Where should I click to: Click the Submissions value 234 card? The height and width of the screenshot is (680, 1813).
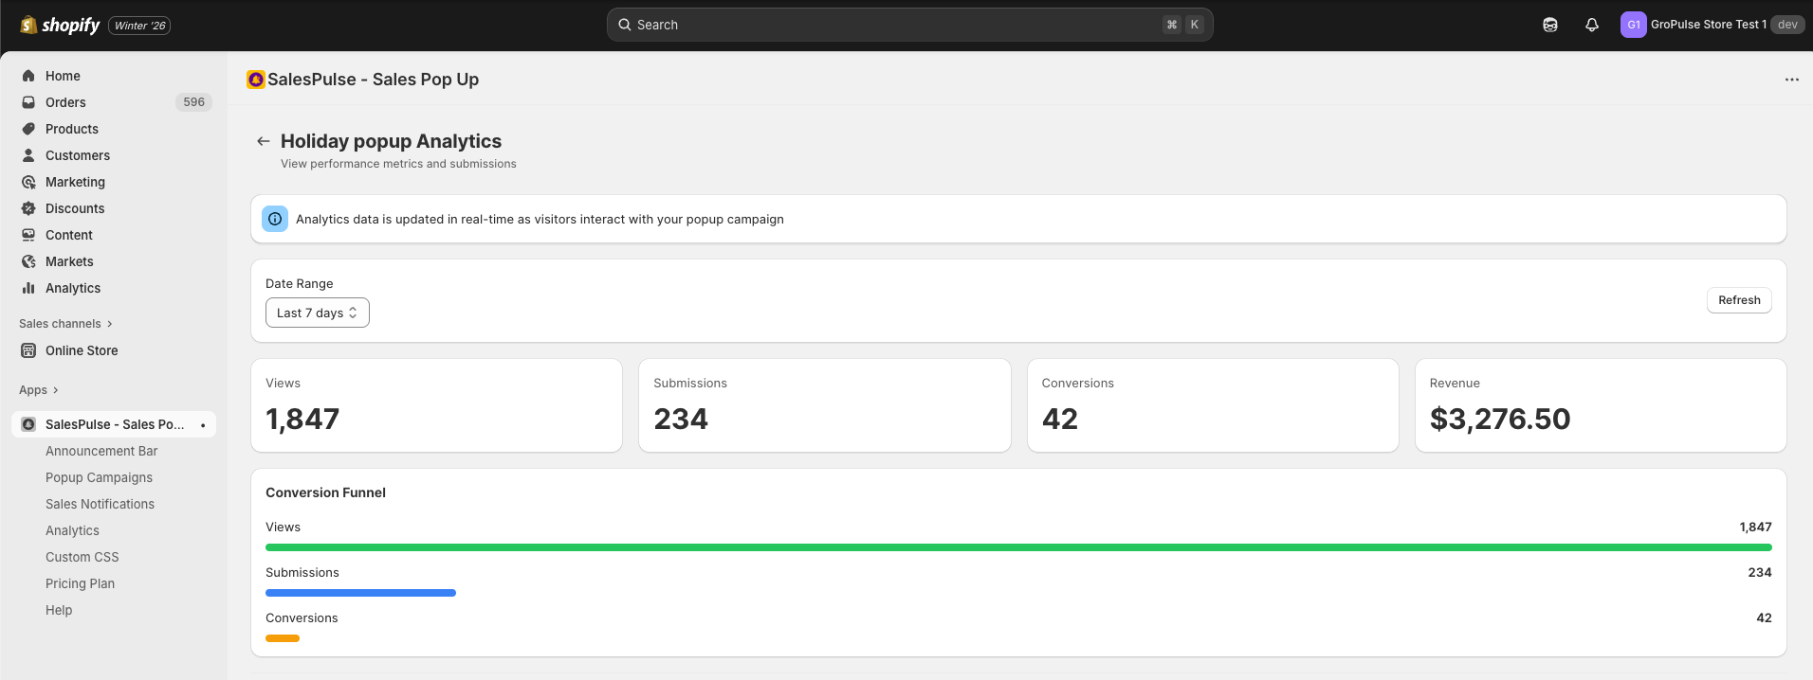coord(824,405)
